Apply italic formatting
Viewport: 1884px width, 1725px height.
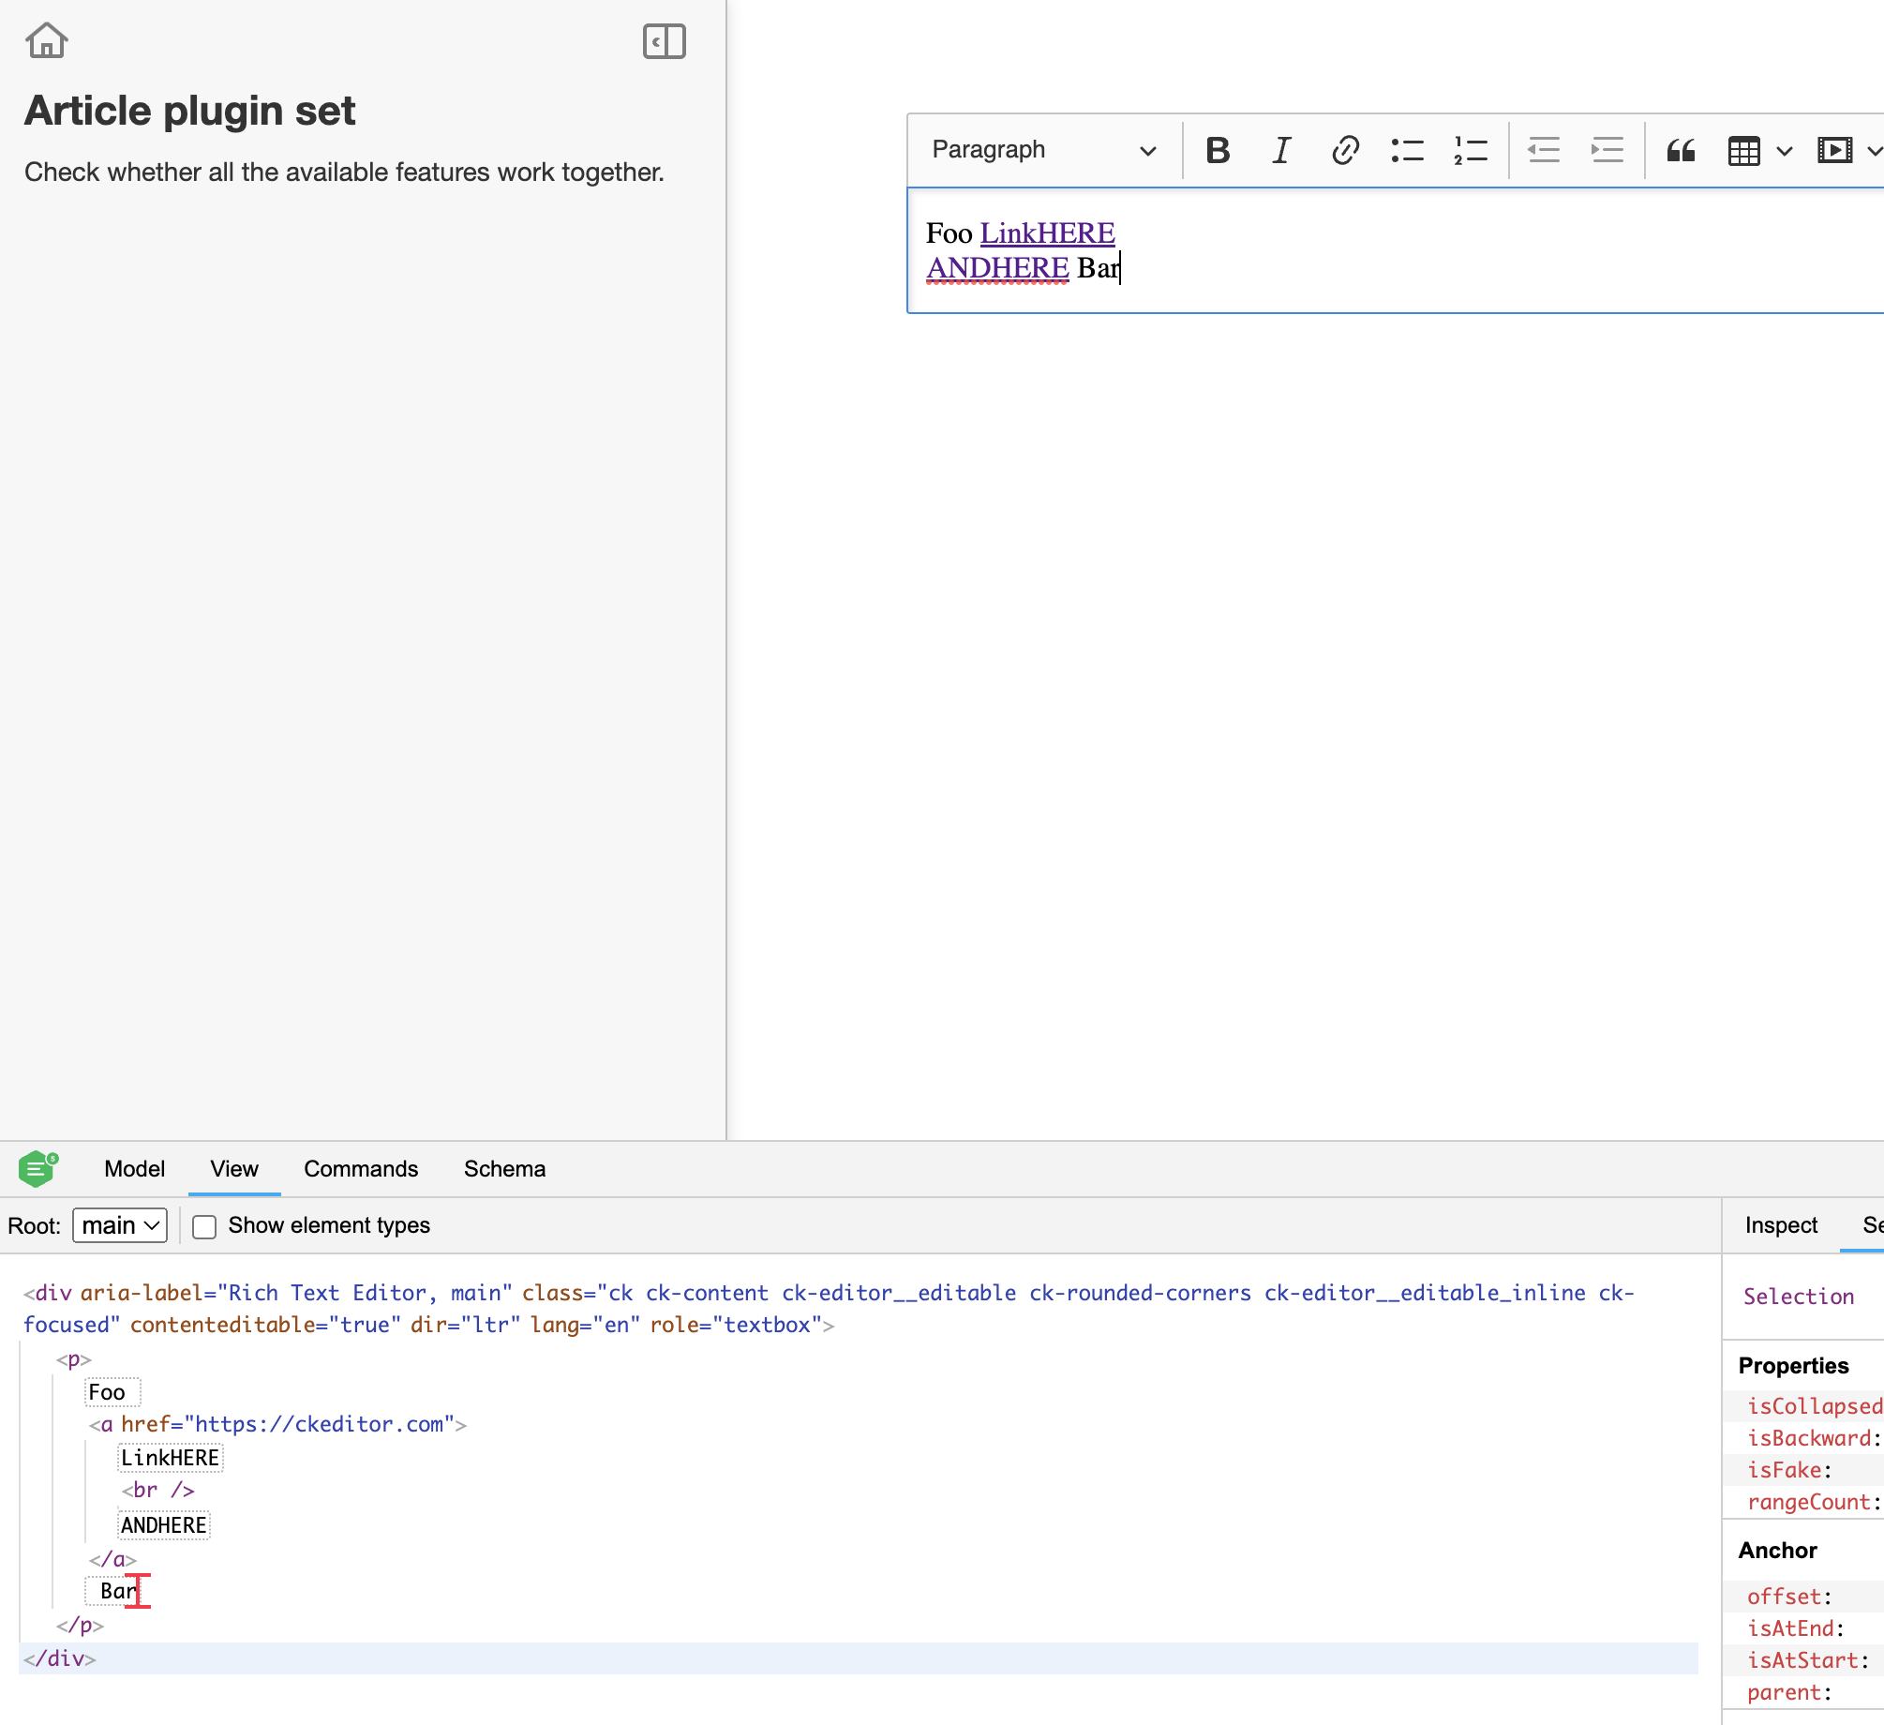1280,150
